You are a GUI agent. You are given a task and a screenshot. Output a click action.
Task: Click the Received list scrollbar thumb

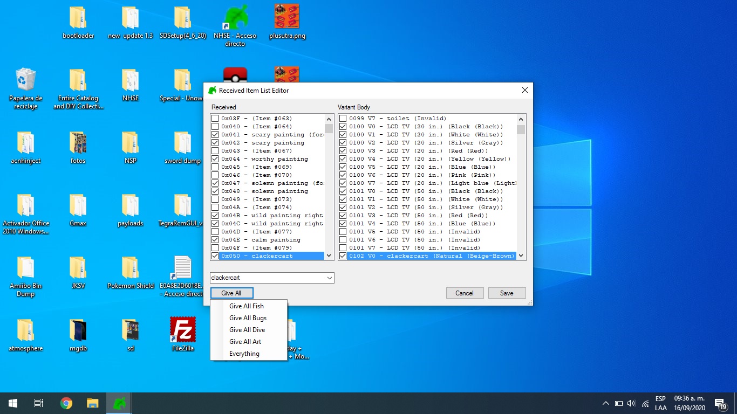coord(329,128)
